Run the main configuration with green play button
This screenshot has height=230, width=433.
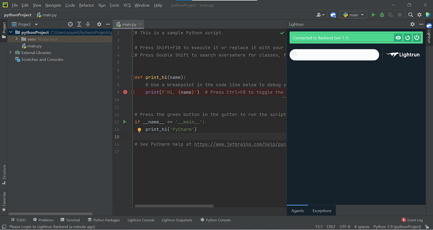point(373,15)
